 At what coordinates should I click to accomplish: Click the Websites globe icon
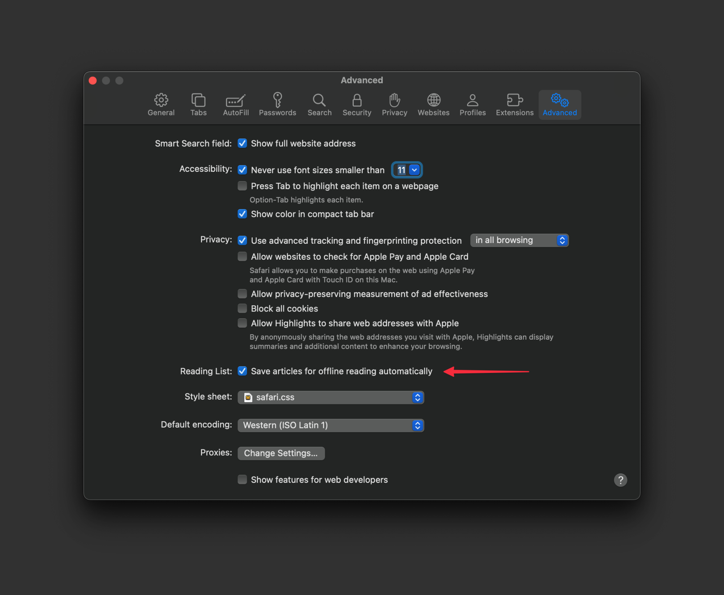(433, 105)
